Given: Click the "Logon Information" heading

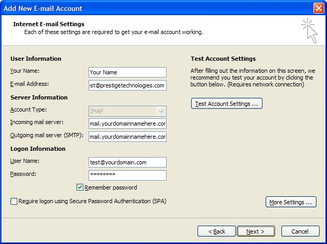Looking at the screenshot, I should pos(38,149).
